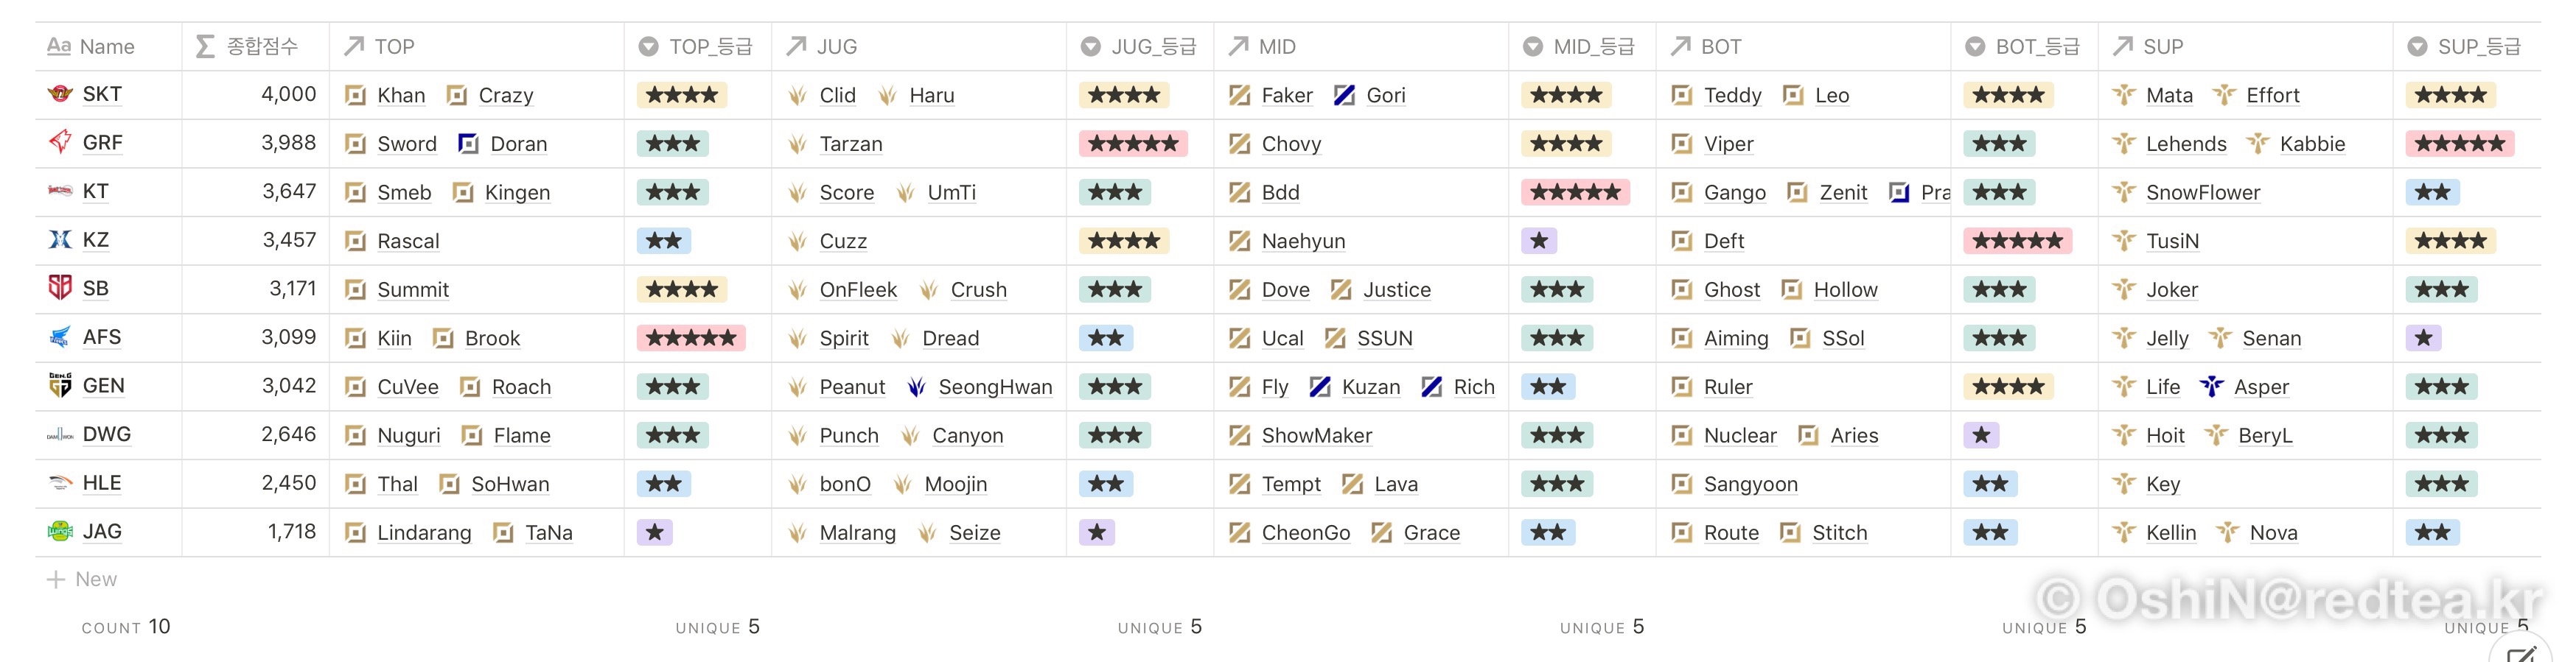Click the one-star purple tag in JAG TOP_등급
This screenshot has height=662, width=2576.
click(x=655, y=532)
